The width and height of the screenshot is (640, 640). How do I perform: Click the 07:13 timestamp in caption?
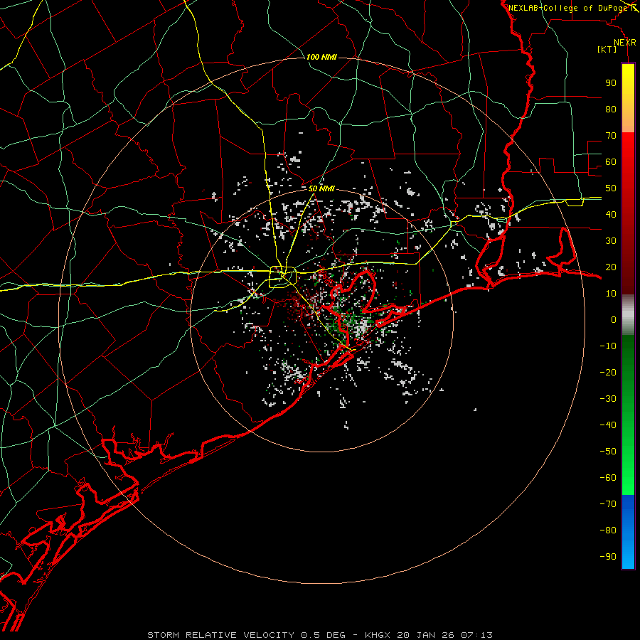476,635
